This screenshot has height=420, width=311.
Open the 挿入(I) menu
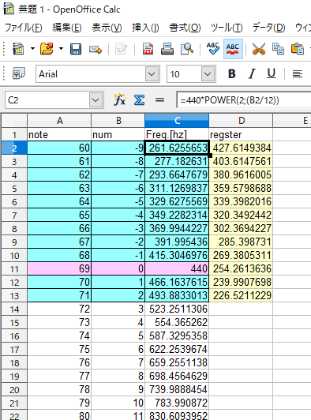point(145,28)
